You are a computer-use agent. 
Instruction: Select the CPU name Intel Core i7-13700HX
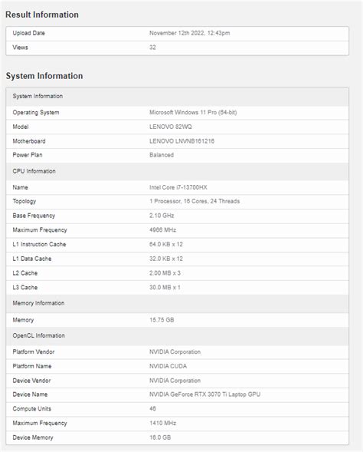(178, 187)
